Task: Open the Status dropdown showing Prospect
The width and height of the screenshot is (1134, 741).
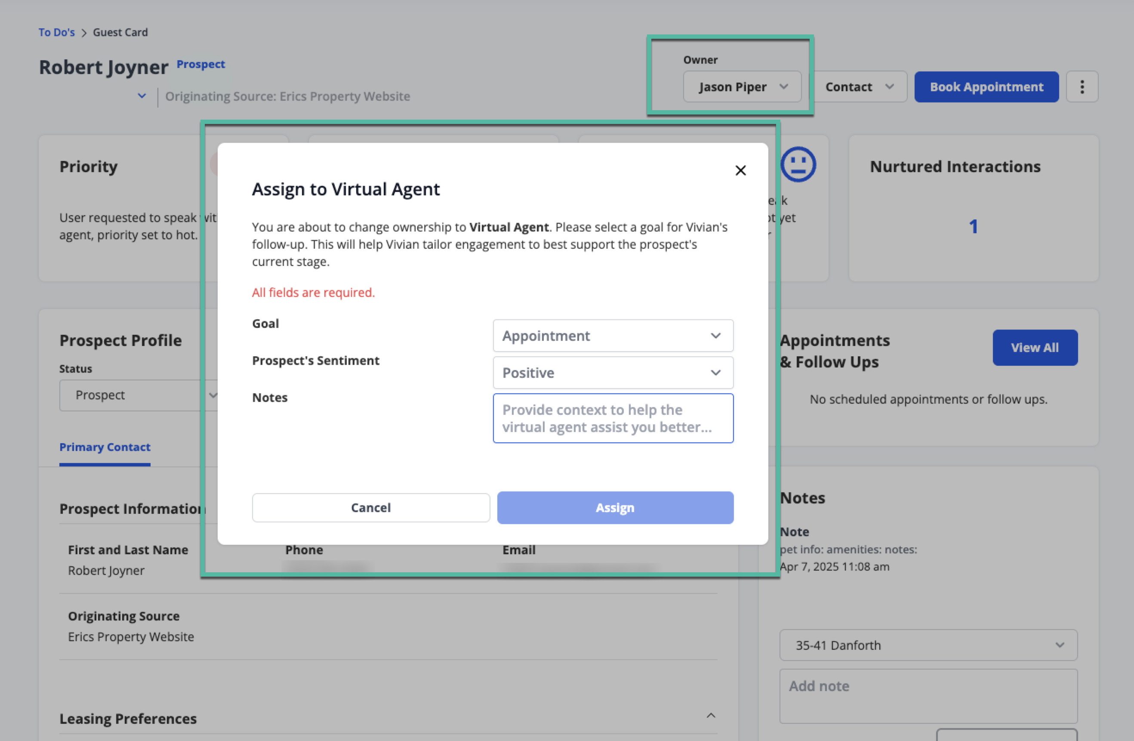Action: [139, 395]
